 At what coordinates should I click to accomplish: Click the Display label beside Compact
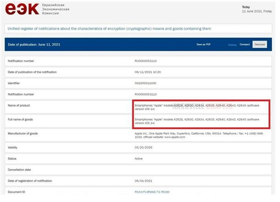coord(233,45)
